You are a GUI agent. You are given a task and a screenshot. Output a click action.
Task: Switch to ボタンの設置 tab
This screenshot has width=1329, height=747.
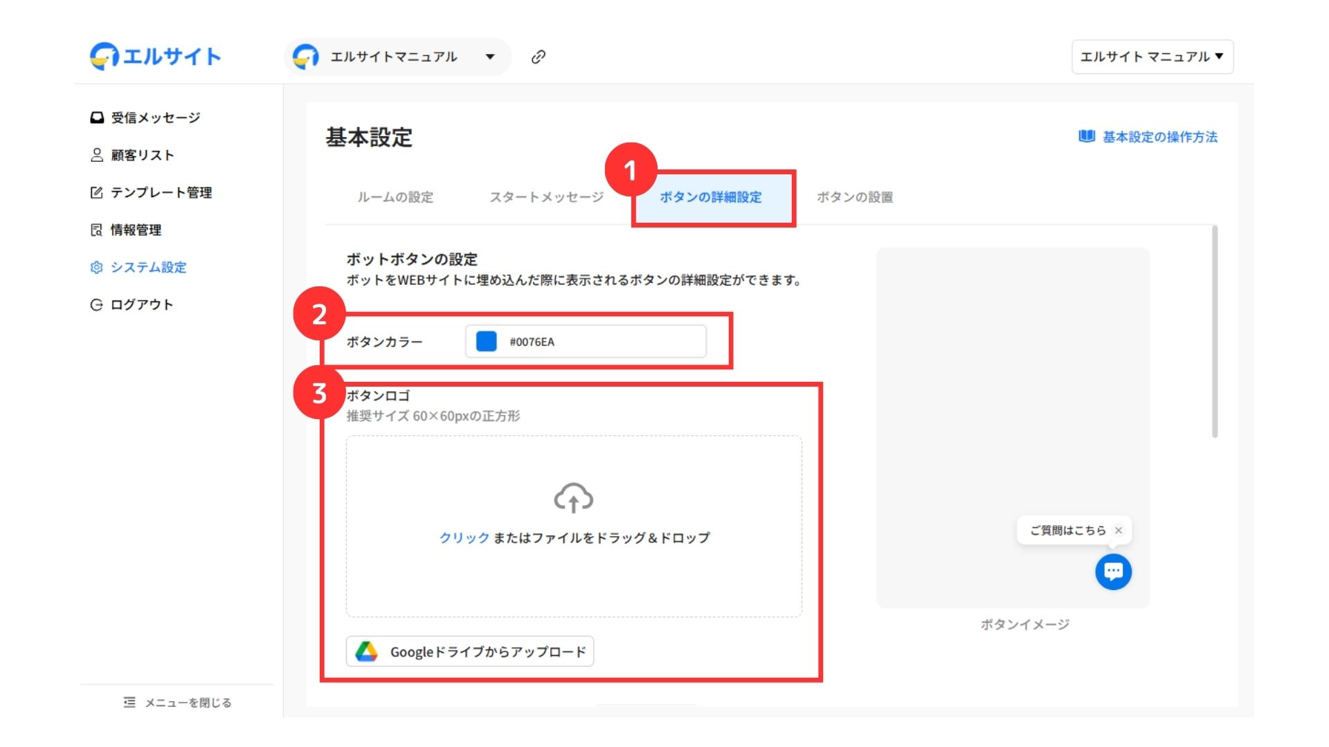tap(855, 197)
